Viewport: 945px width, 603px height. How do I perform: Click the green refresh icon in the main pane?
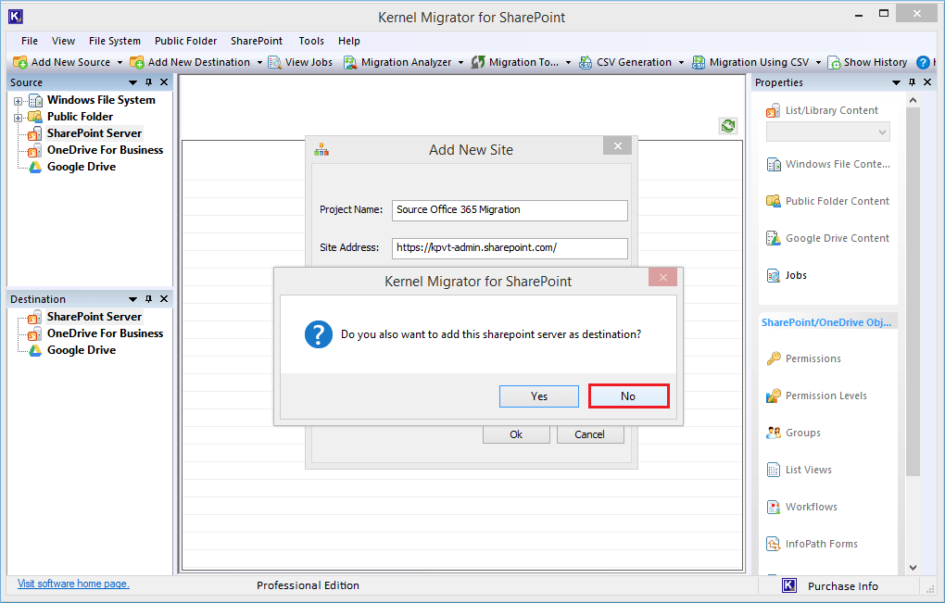pyautogui.click(x=728, y=126)
